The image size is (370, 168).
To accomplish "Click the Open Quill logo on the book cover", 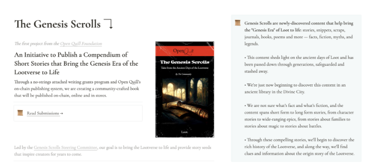I will 183,51.
